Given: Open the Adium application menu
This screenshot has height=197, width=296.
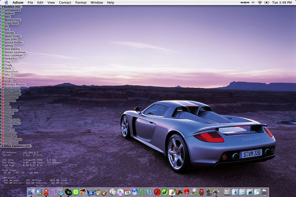Looking at the screenshot, I should click(x=18, y=3).
